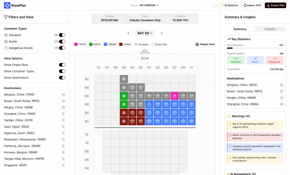Switch to the Summary tab
The height and width of the screenshot is (175, 290).
point(240,29)
